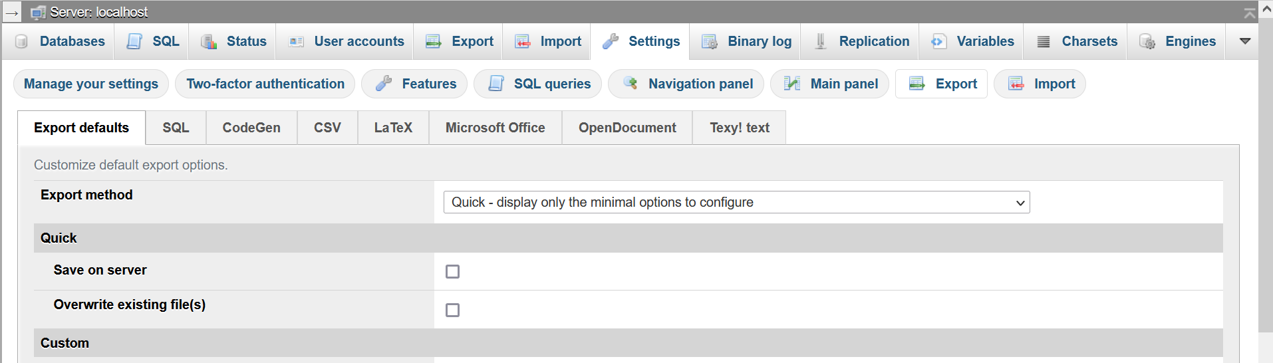Open Two-factor authentication settings
The width and height of the screenshot is (1273, 363).
pyautogui.click(x=265, y=84)
